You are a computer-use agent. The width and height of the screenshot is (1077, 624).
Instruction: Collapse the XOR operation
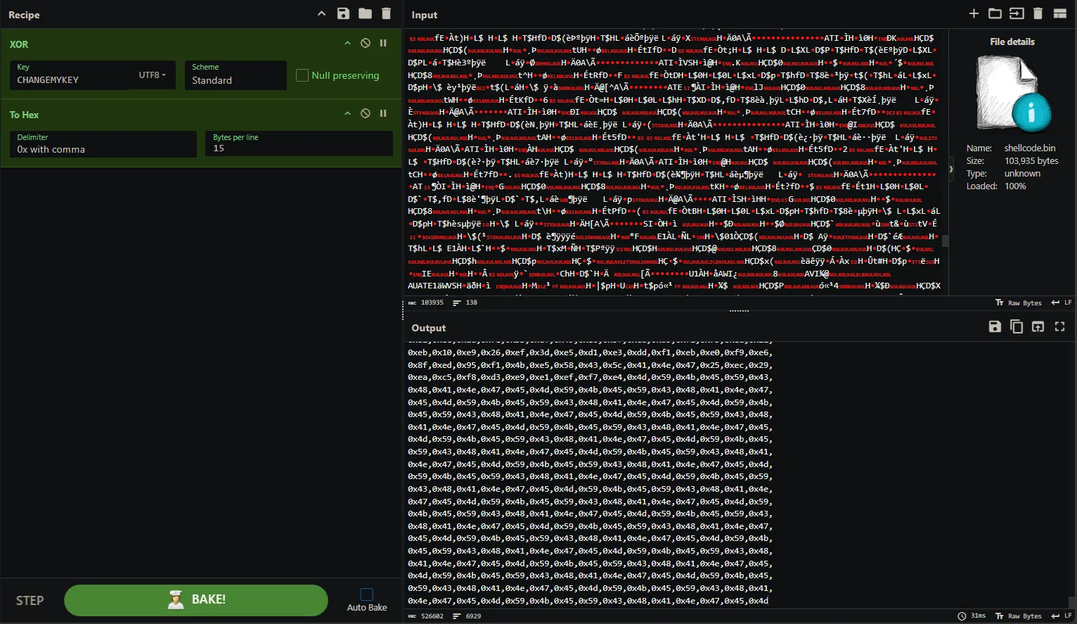click(x=347, y=43)
